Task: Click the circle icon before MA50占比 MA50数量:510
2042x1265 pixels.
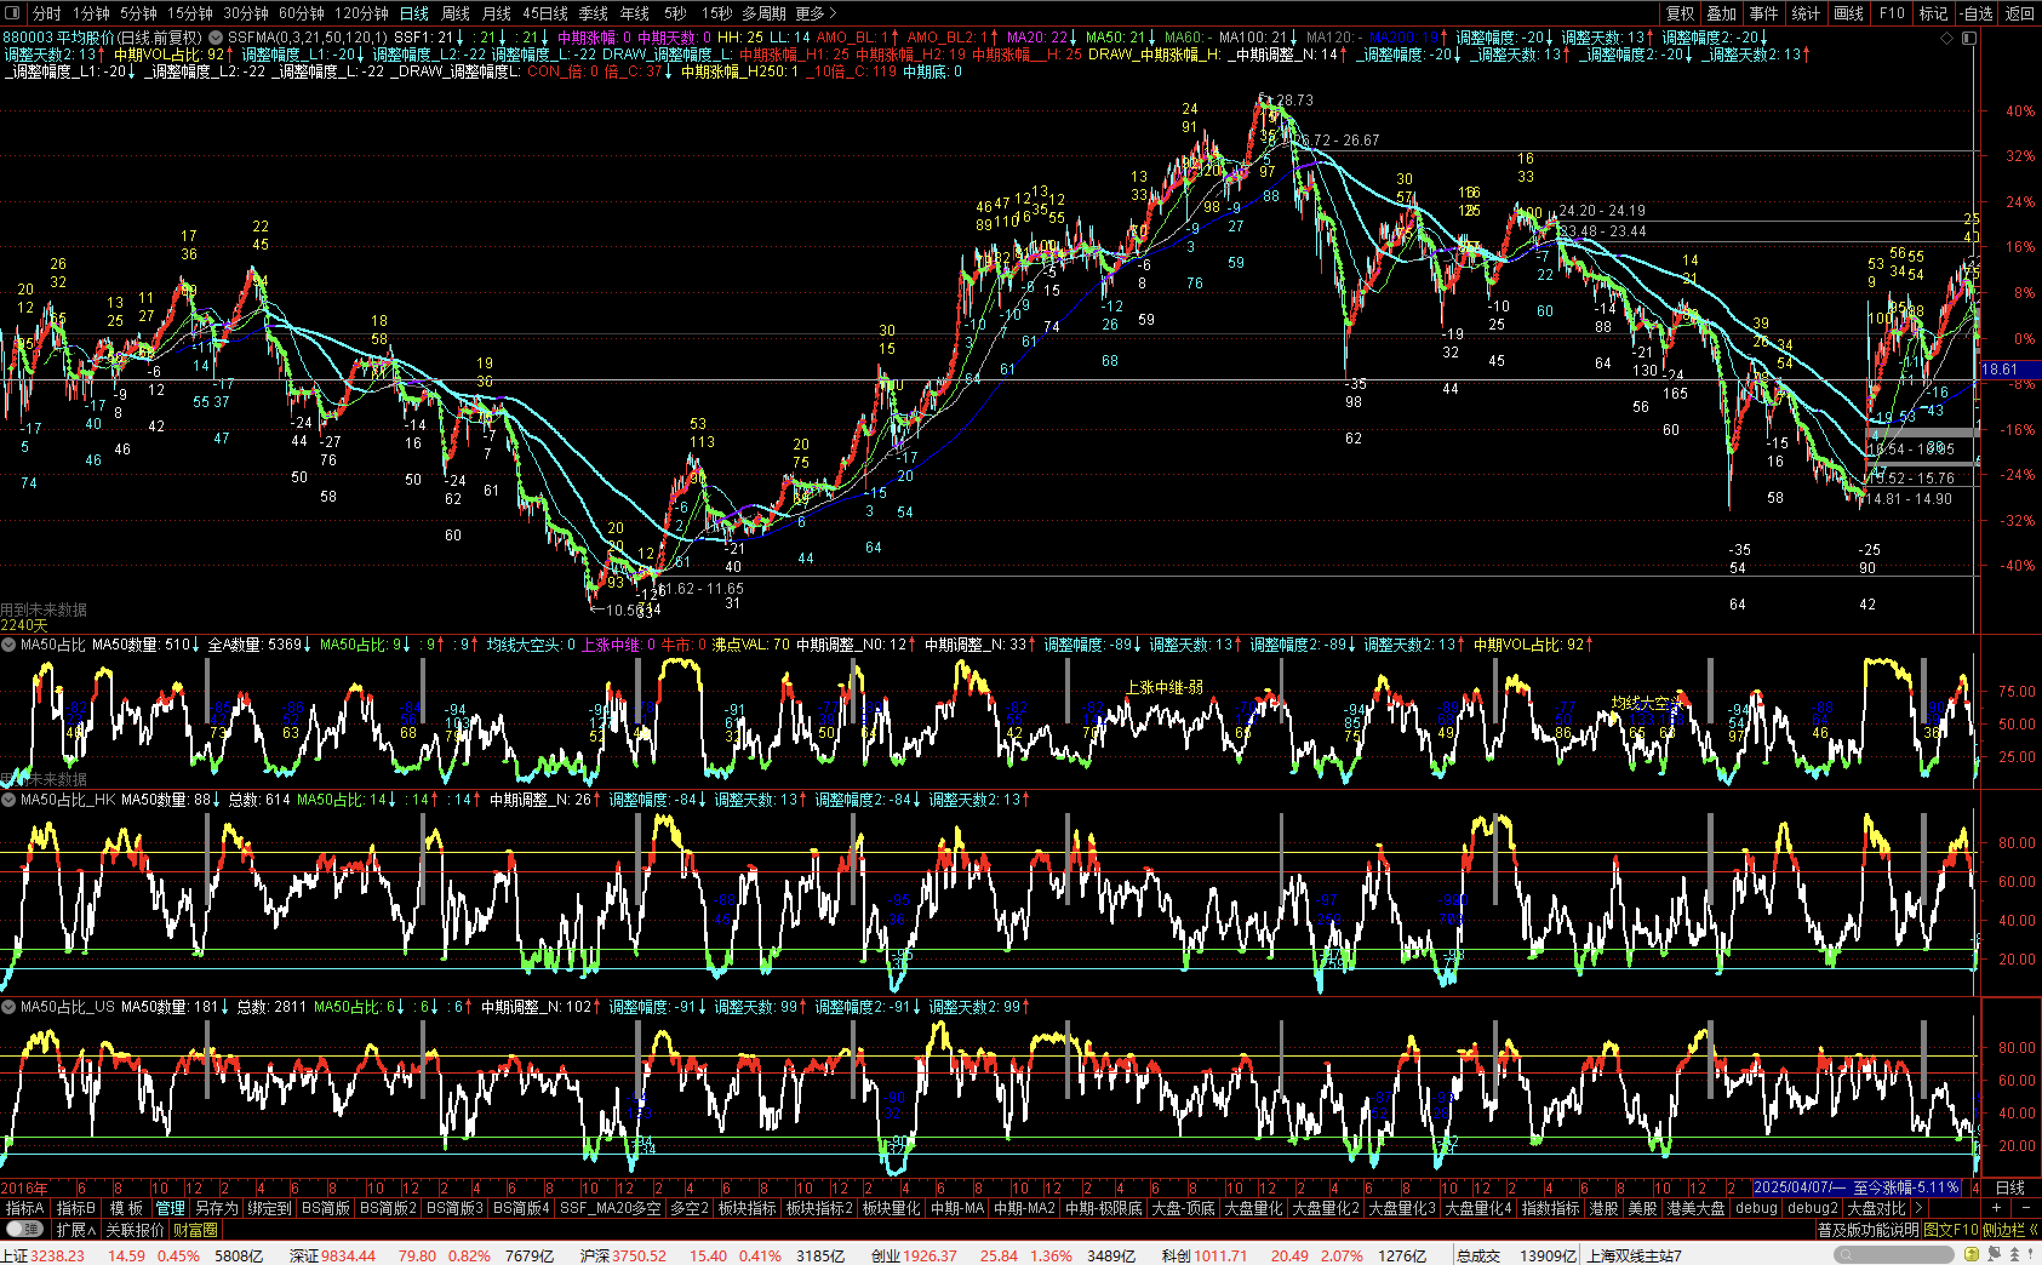Action: [8, 644]
